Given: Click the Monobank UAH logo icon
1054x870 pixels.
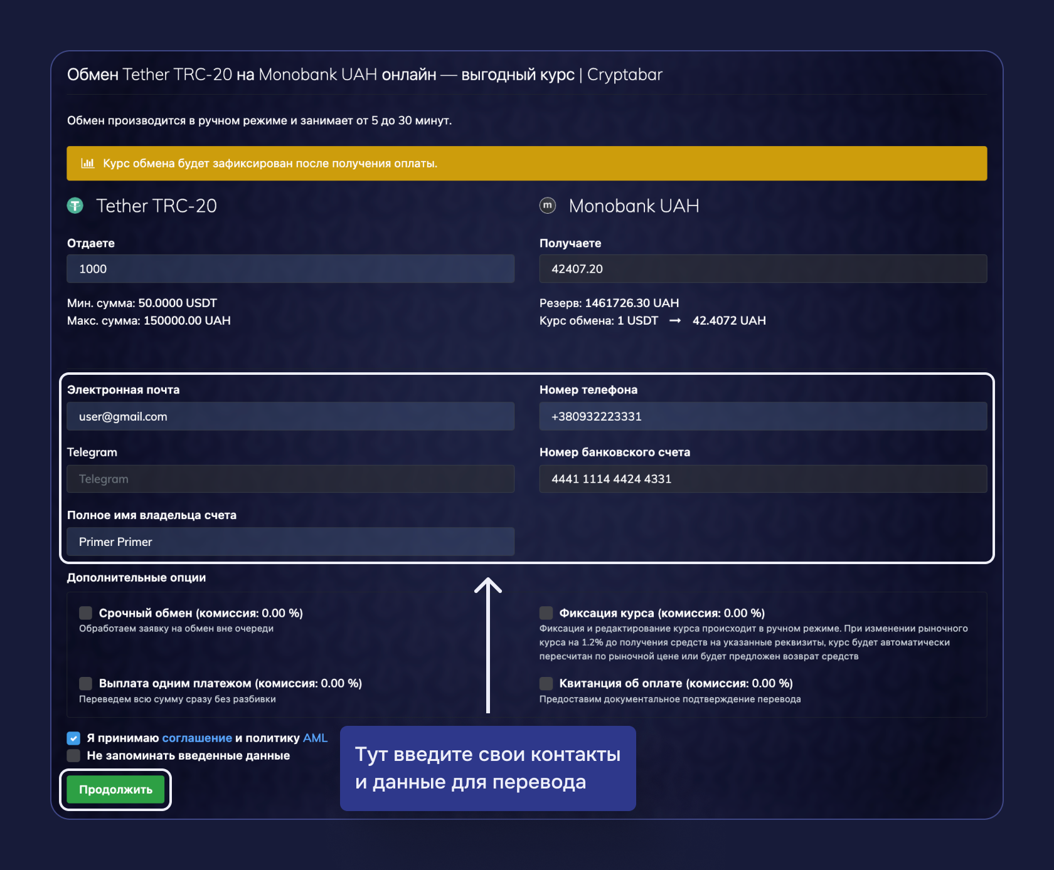Looking at the screenshot, I should [x=546, y=206].
